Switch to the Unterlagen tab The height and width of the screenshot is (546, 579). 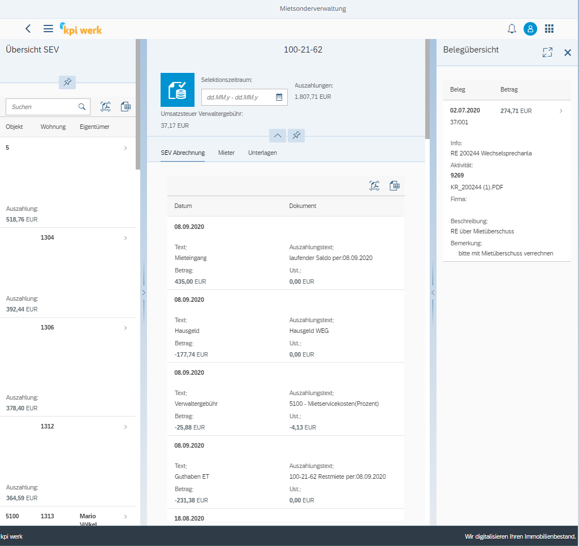(262, 153)
